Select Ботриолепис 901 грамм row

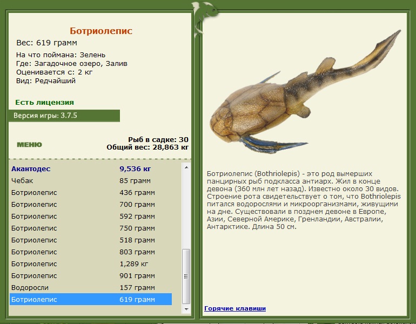tap(91, 276)
